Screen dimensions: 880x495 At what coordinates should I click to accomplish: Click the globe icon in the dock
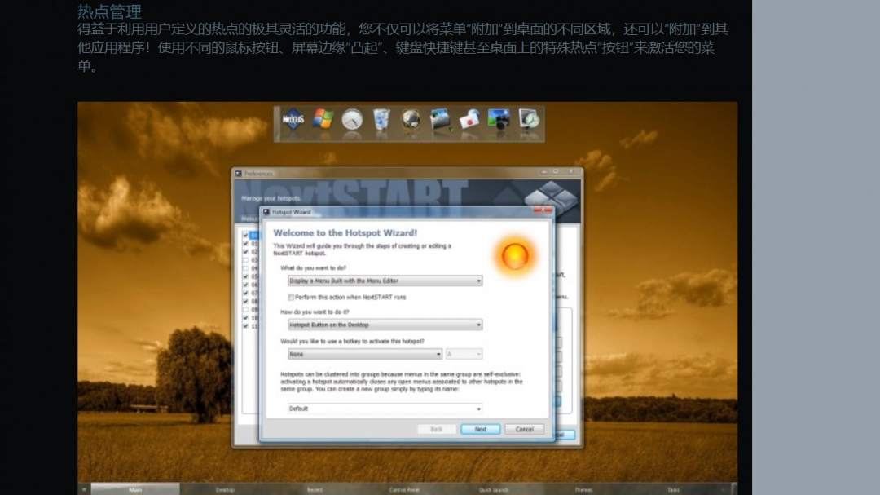point(410,120)
